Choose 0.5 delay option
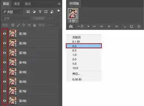The image size is (144, 106). point(84,50)
